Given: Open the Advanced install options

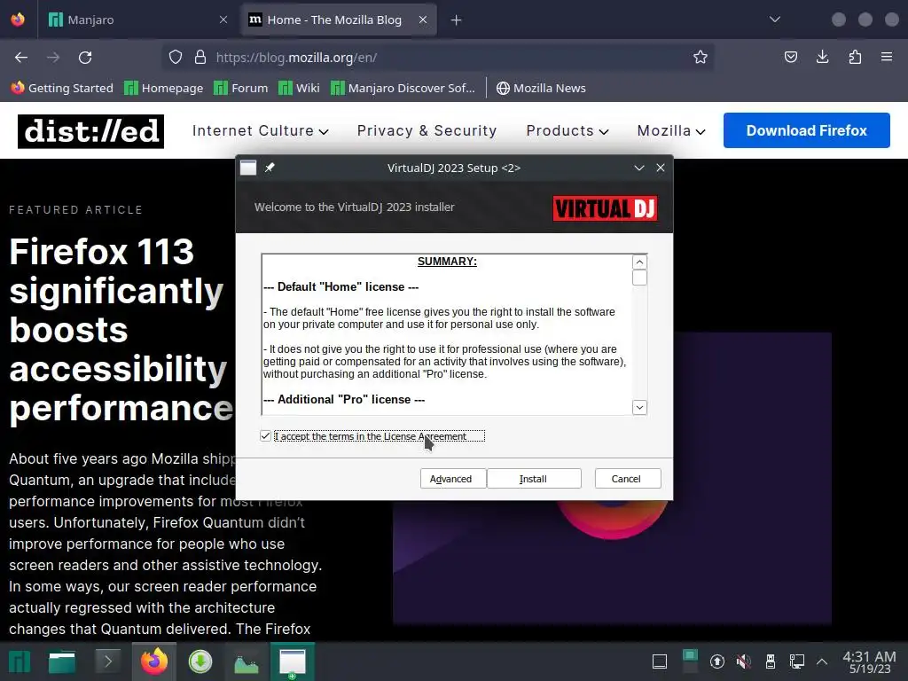Looking at the screenshot, I should click(452, 479).
